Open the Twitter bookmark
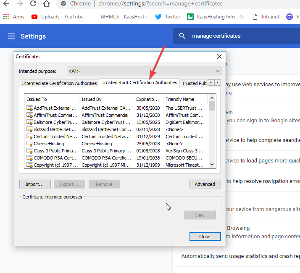 [x=168, y=17]
